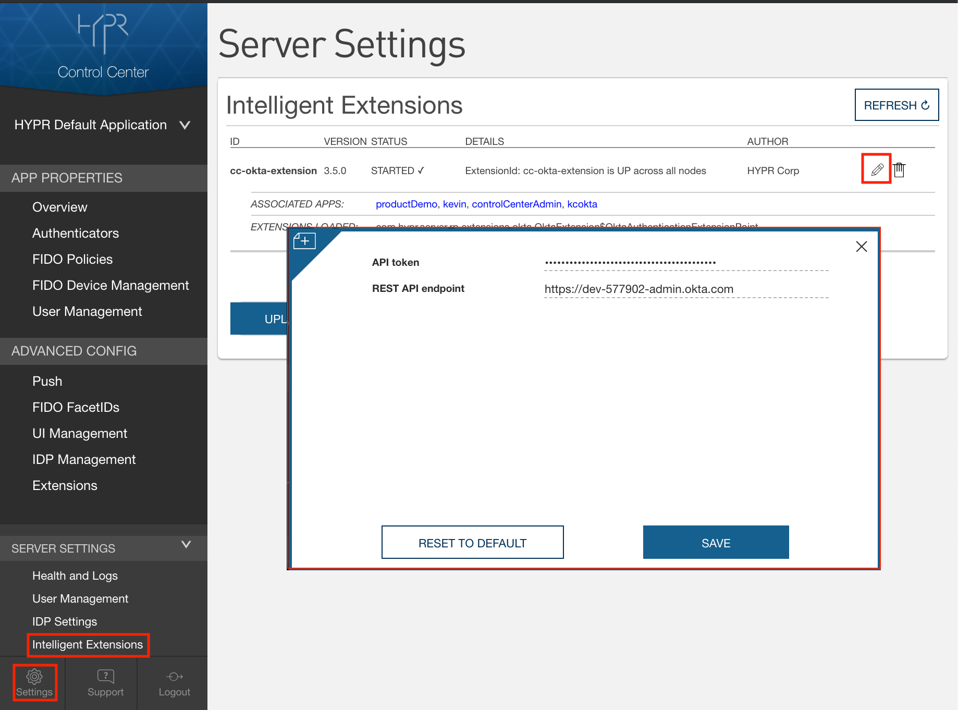Open IDP Management
Image resolution: width=958 pixels, height=710 pixels.
pos(84,460)
